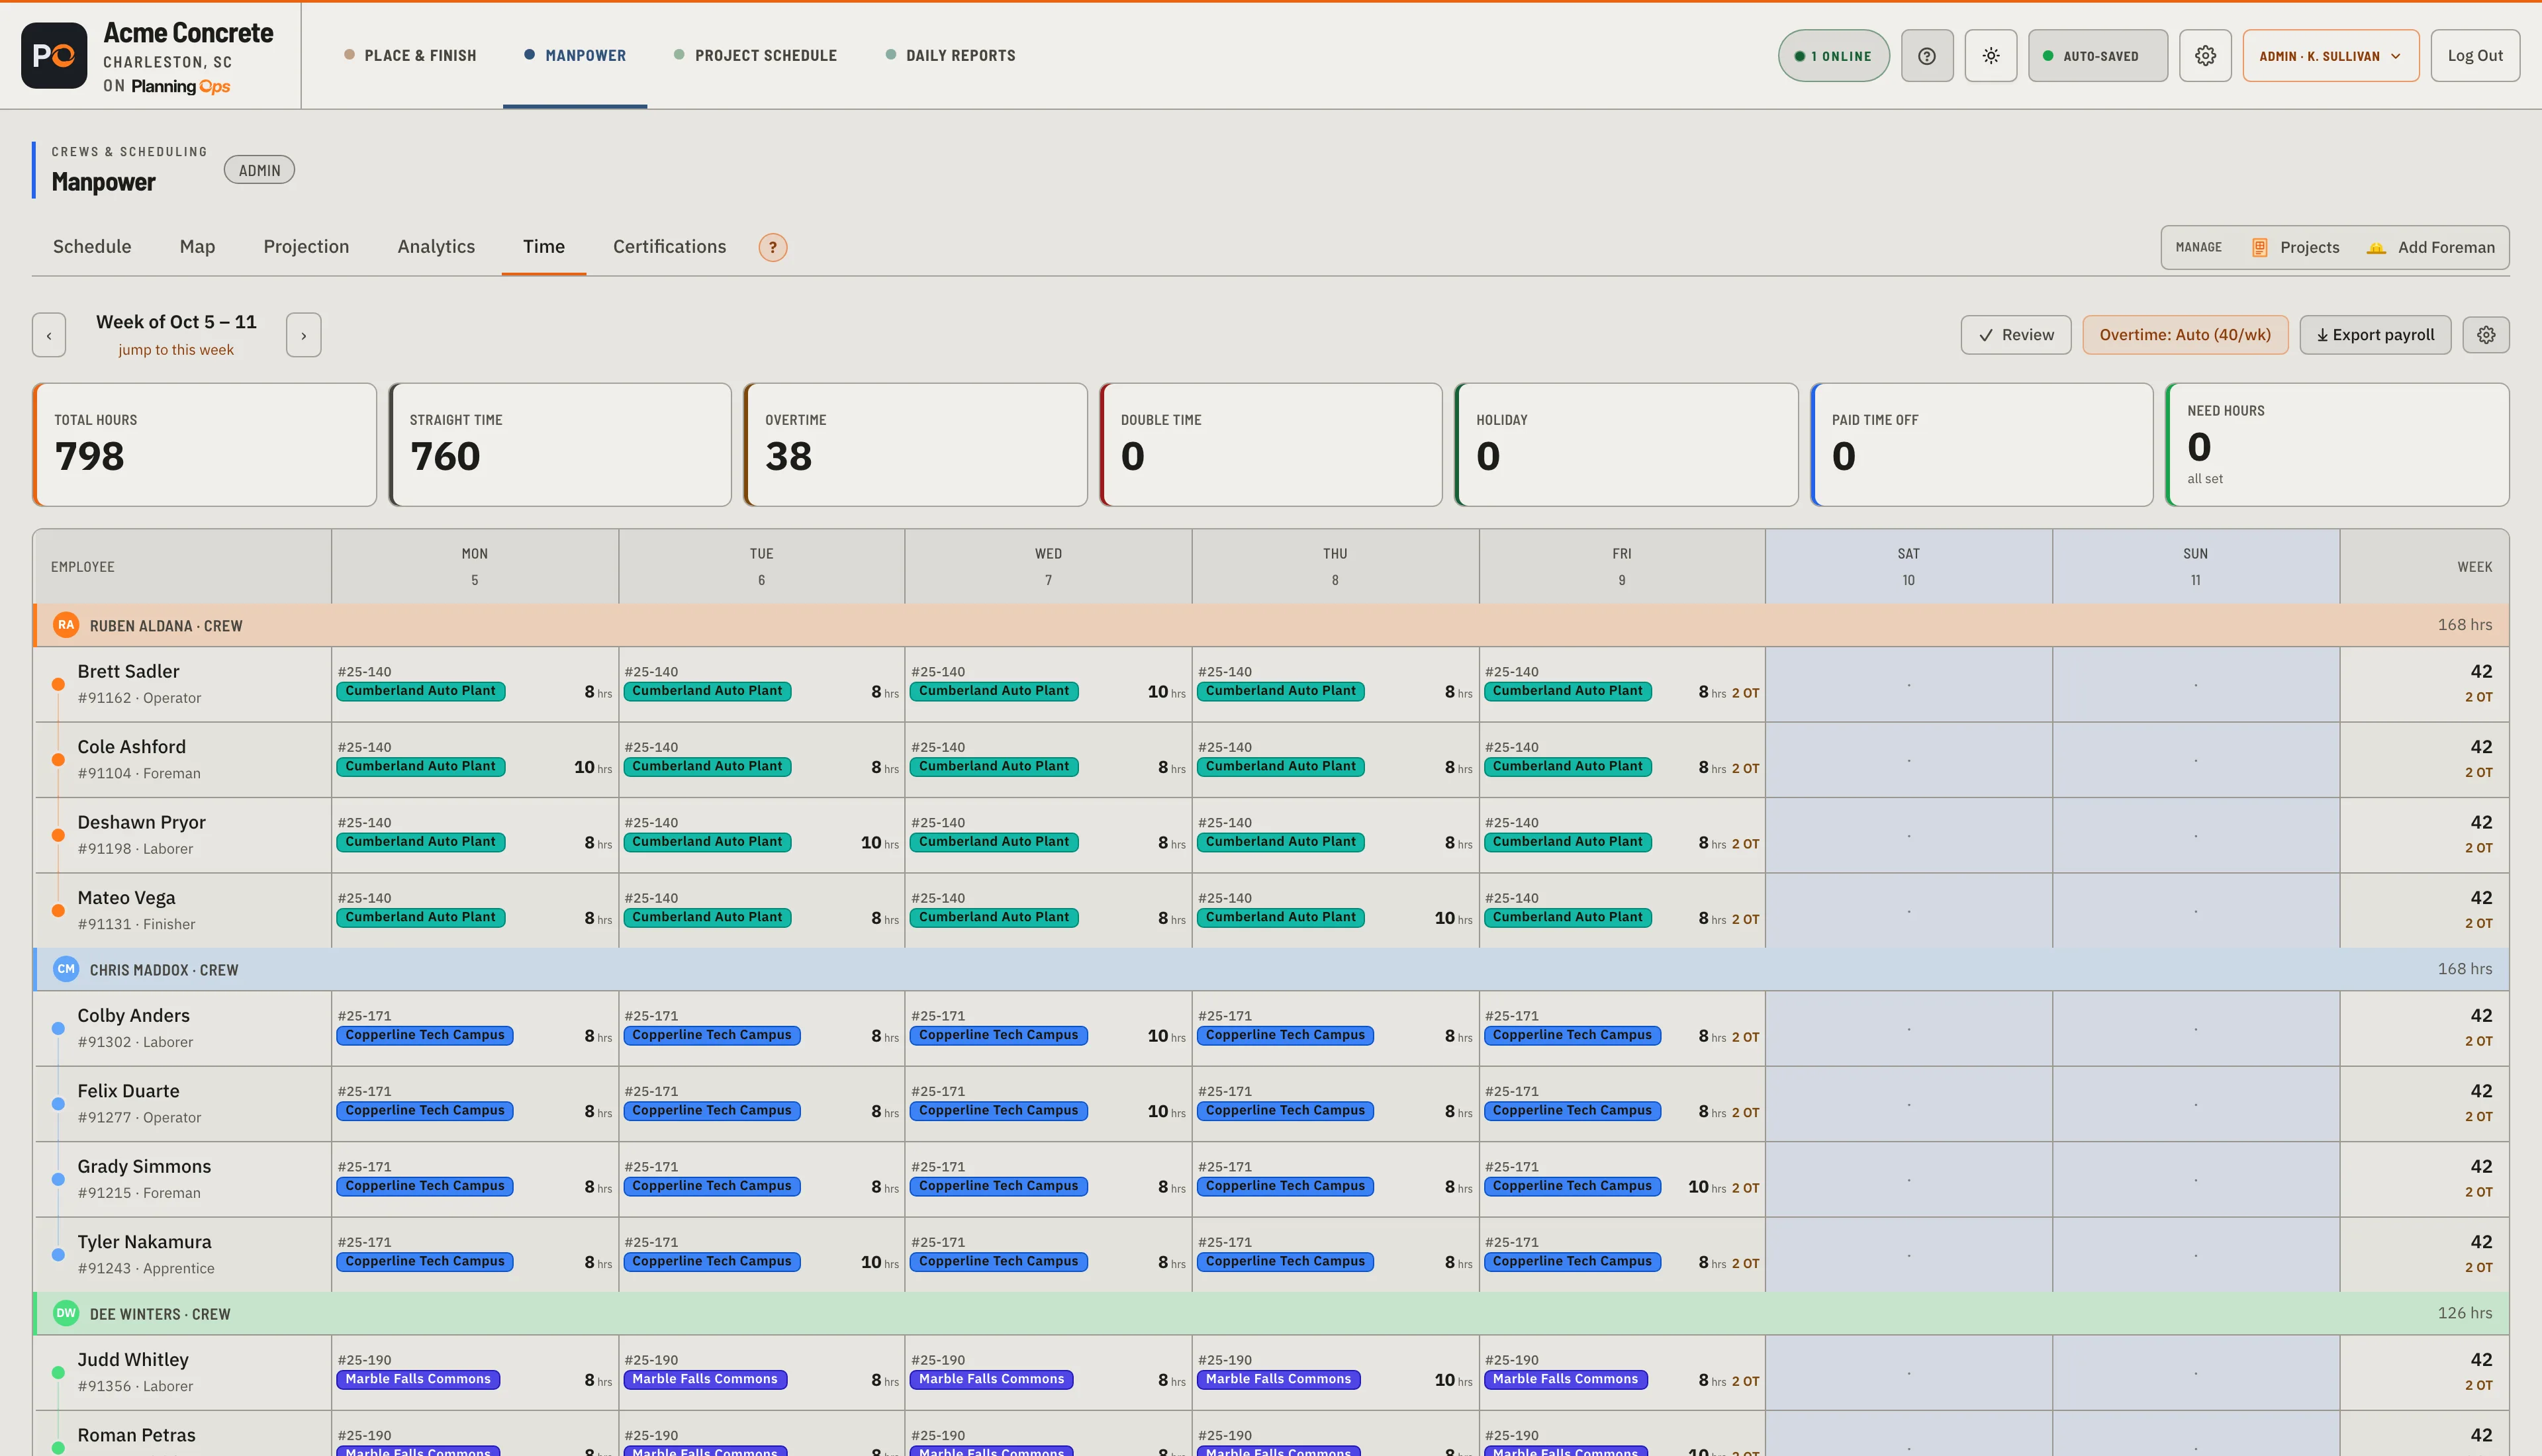Click the 1 Online status indicator
Viewport: 2542px width, 1456px height.
tap(1833, 56)
